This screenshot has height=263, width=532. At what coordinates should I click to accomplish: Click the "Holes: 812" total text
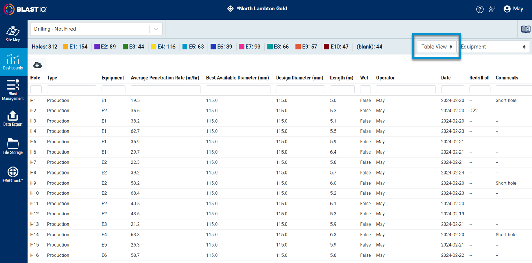click(x=45, y=47)
